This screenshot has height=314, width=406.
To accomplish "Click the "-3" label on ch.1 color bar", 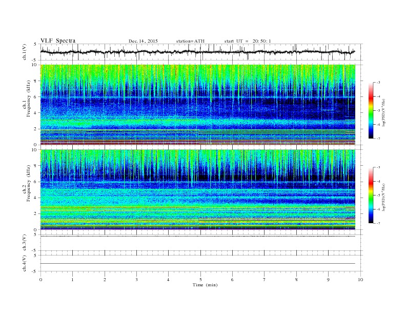I will point(378,83).
